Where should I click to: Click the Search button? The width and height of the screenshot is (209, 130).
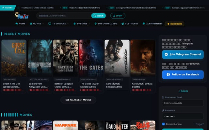pyautogui.click(x=99, y=16)
